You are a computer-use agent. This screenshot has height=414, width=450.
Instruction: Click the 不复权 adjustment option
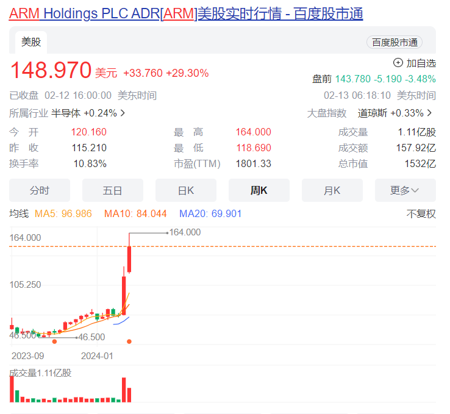421,214
